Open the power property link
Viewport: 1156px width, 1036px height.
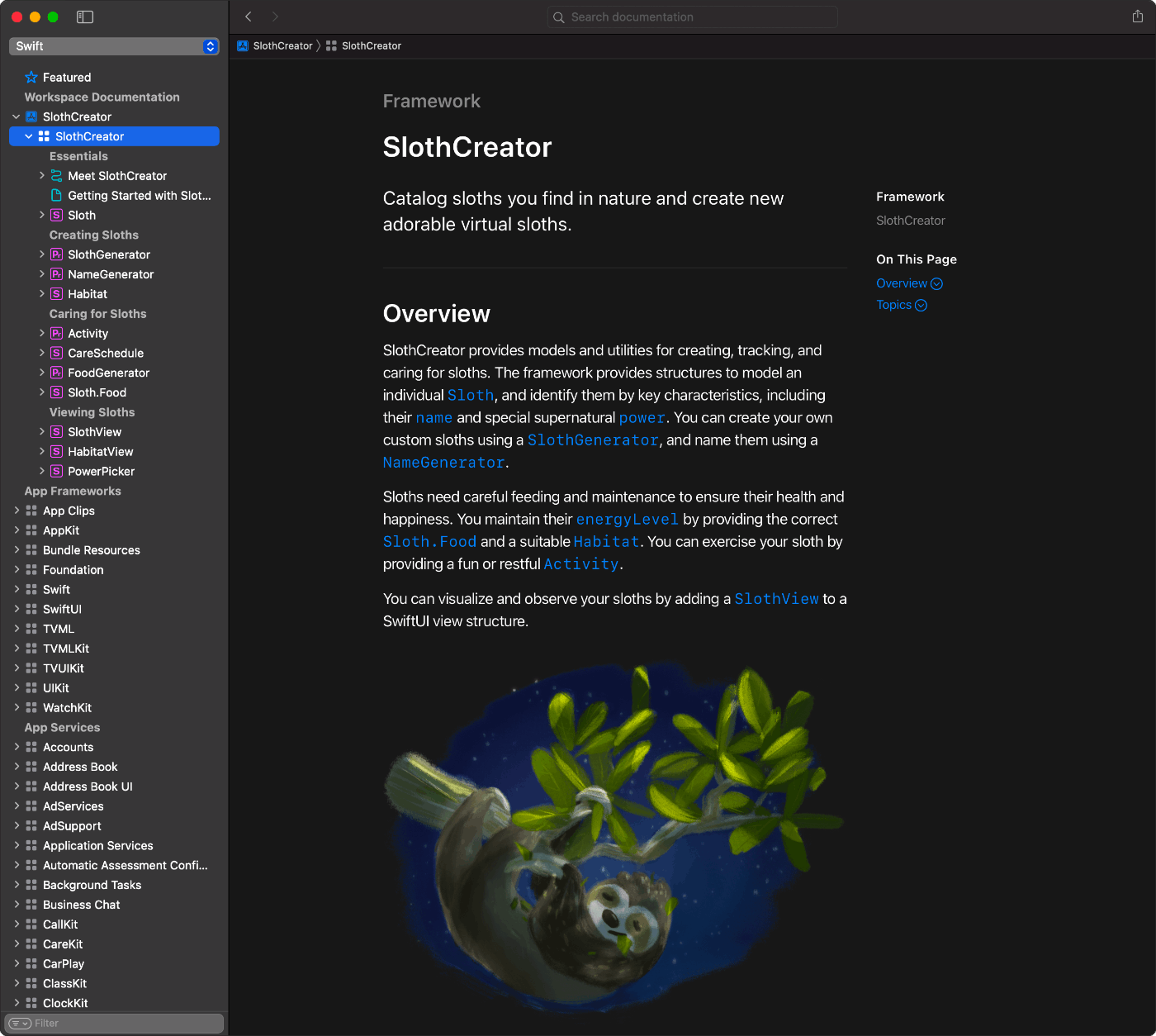click(642, 418)
